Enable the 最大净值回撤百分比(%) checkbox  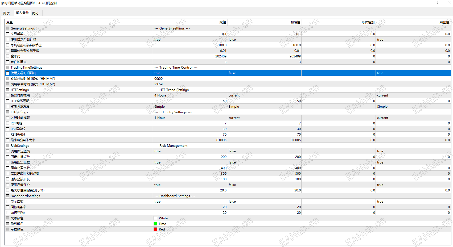point(7,190)
